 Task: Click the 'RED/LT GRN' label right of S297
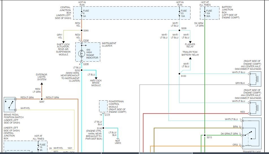pyautogui.click(x=52, y=97)
